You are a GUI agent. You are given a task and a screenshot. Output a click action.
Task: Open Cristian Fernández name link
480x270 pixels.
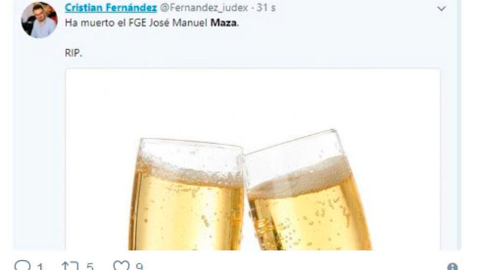click(x=111, y=7)
